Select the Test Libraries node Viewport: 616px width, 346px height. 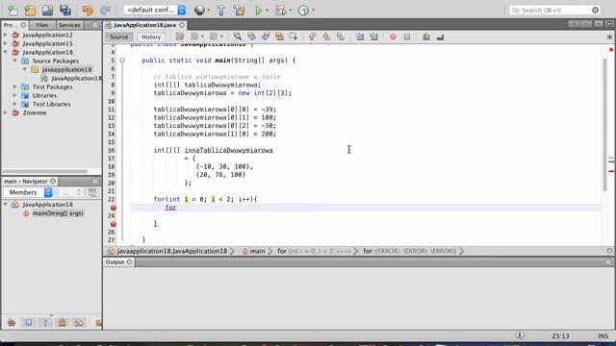[51, 104]
